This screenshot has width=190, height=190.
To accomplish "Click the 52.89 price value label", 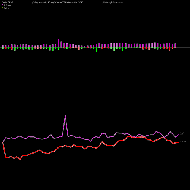I will [x=183, y=142].
